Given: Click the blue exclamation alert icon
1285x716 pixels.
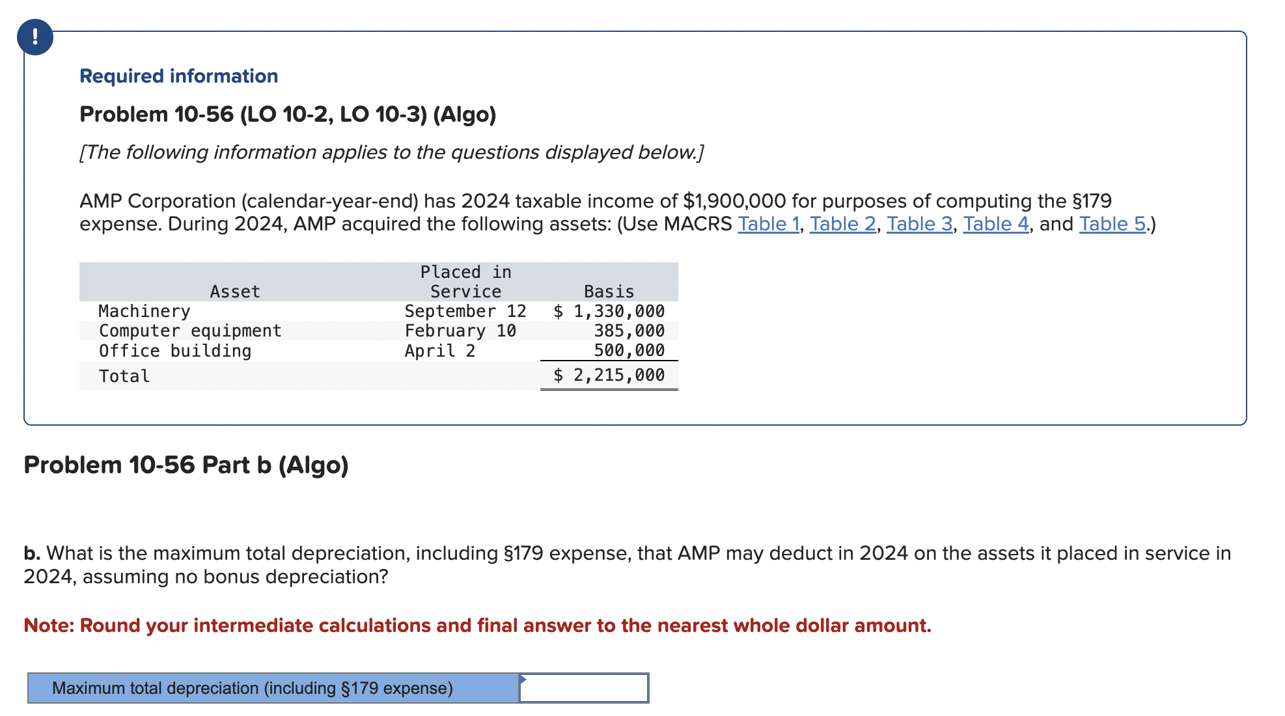Looking at the screenshot, I should 36,37.
